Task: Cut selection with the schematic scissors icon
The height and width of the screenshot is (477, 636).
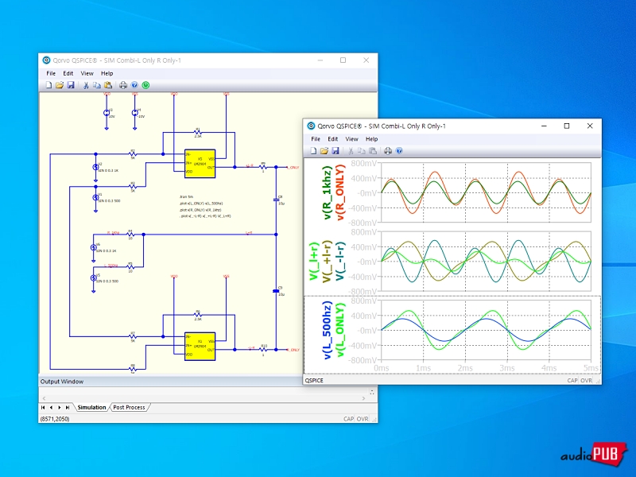Action: coord(86,85)
